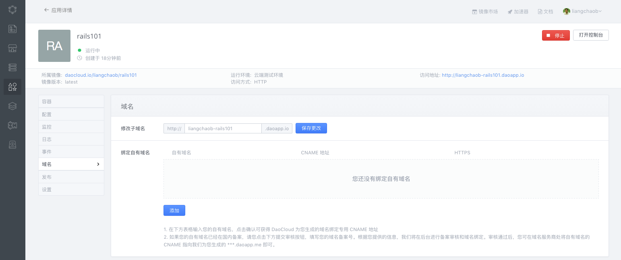Image resolution: width=621 pixels, height=260 pixels.
Task: Select the 发布 tab
Action: pyautogui.click(x=71, y=177)
